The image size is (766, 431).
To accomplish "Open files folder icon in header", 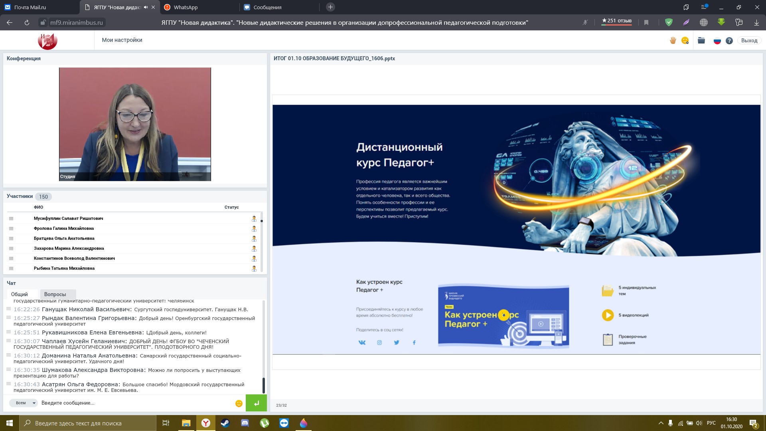I will tap(701, 40).
